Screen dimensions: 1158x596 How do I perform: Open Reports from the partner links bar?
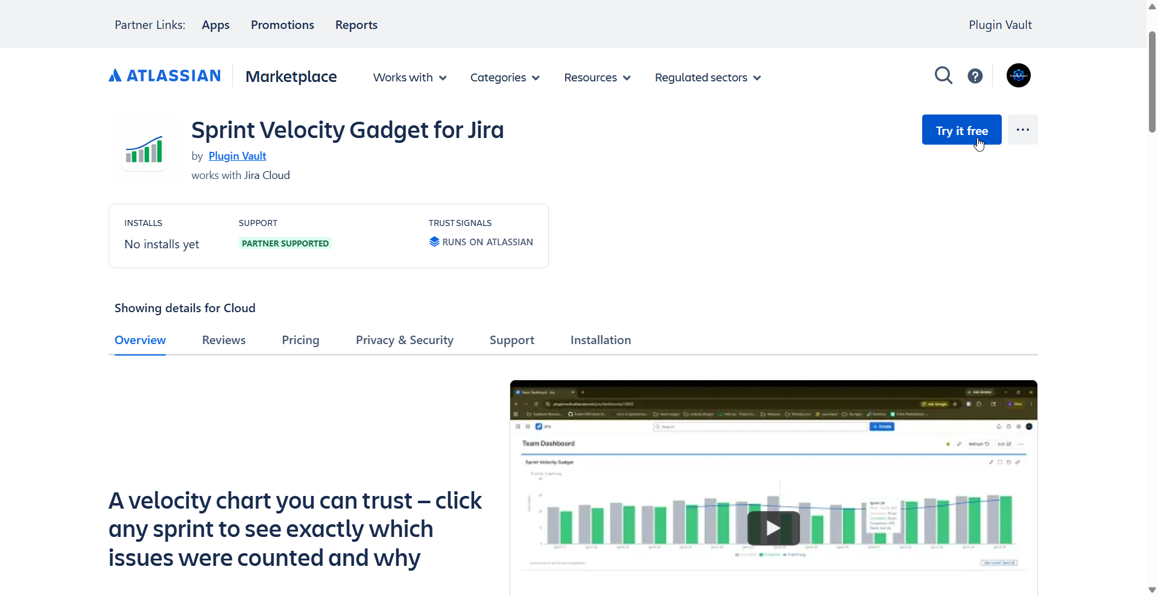tap(356, 25)
